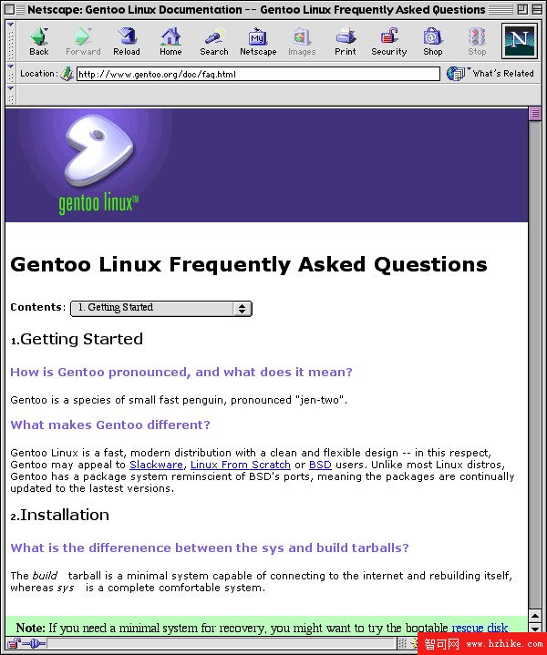Screen dimensions: 547x655
Task: Click the 'Location:' label
Action: pyautogui.click(x=39, y=74)
